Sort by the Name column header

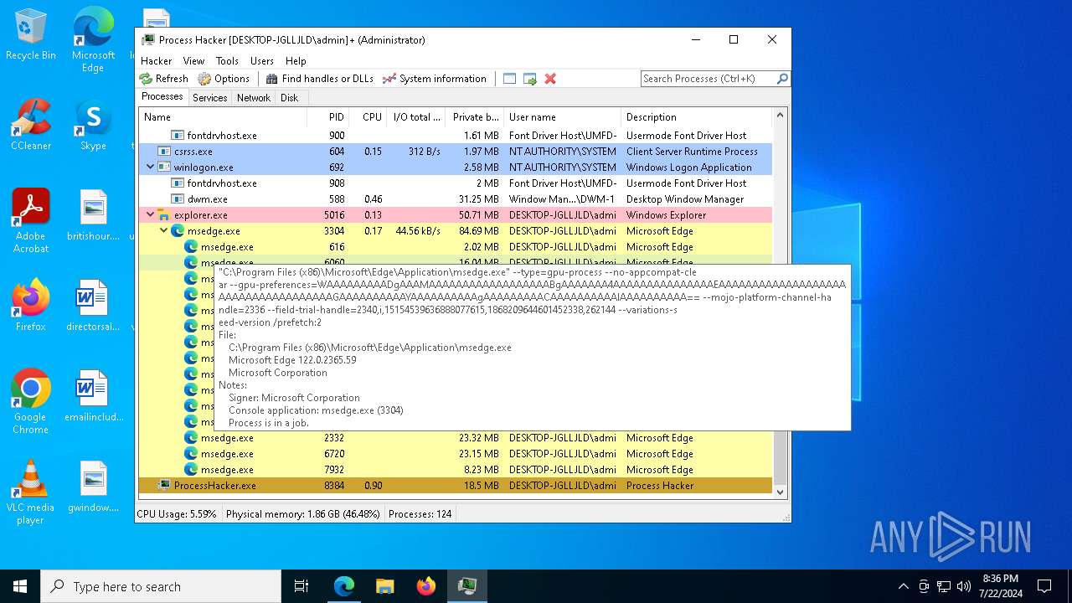[x=223, y=117]
